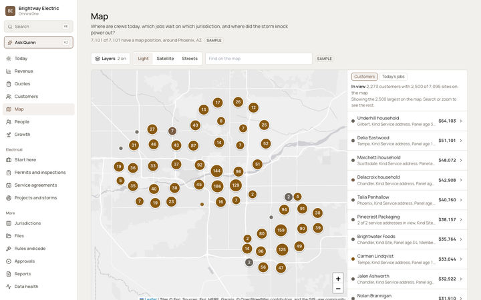The width and height of the screenshot is (481, 300).
Task: Open Projects and storms page
Action: (39, 198)
